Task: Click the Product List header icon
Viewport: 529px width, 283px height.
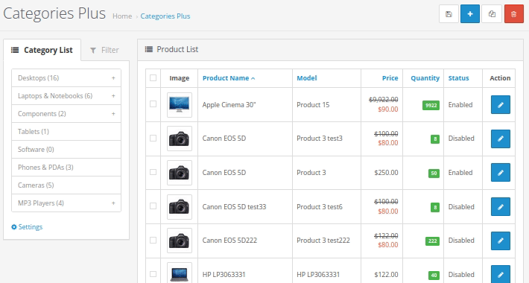Action: click(x=149, y=50)
